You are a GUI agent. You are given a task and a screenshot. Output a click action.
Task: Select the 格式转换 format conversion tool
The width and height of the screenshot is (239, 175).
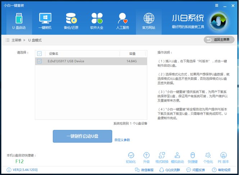tap(162, 158)
